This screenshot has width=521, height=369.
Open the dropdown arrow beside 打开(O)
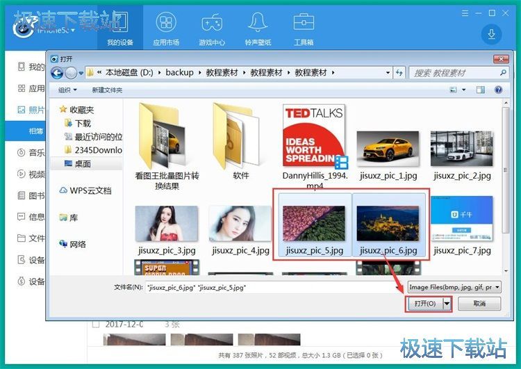point(447,304)
